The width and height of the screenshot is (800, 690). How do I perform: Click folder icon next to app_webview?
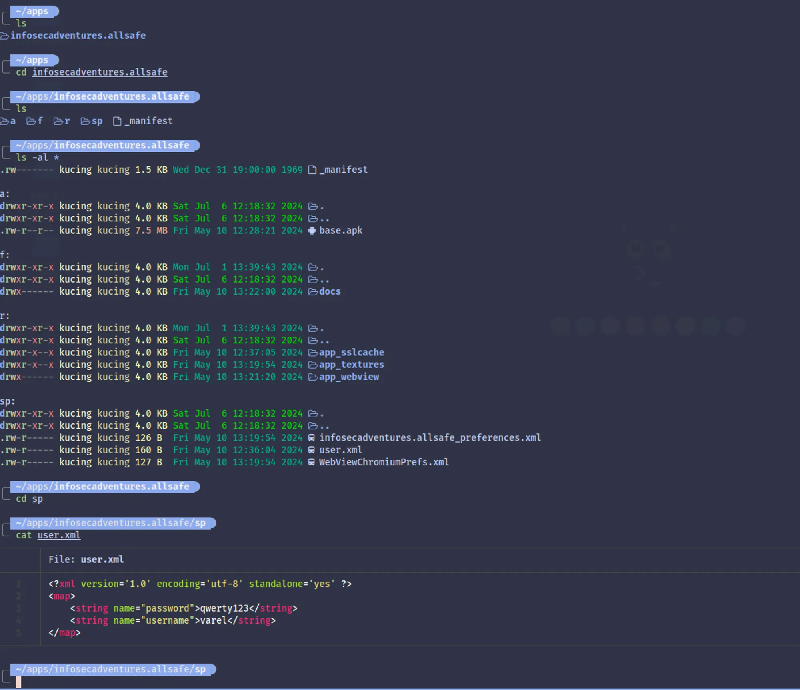pyautogui.click(x=313, y=377)
